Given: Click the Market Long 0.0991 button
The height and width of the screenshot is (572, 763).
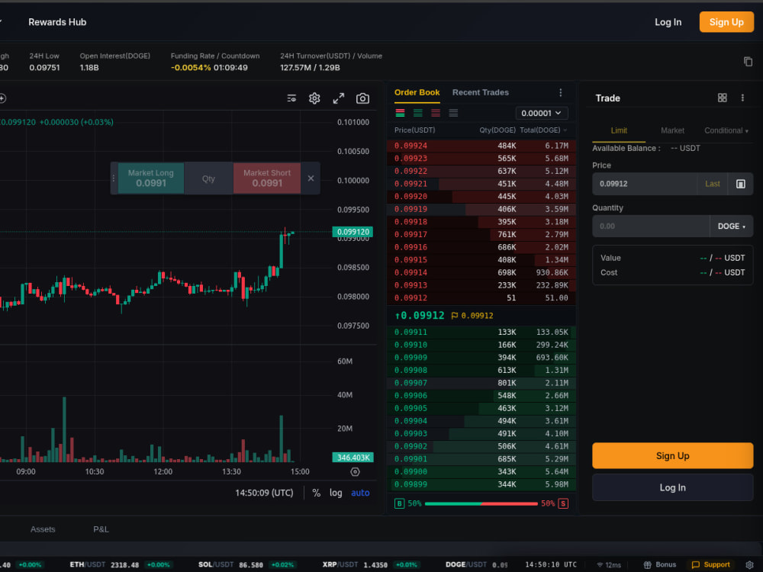Looking at the screenshot, I should [151, 178].
